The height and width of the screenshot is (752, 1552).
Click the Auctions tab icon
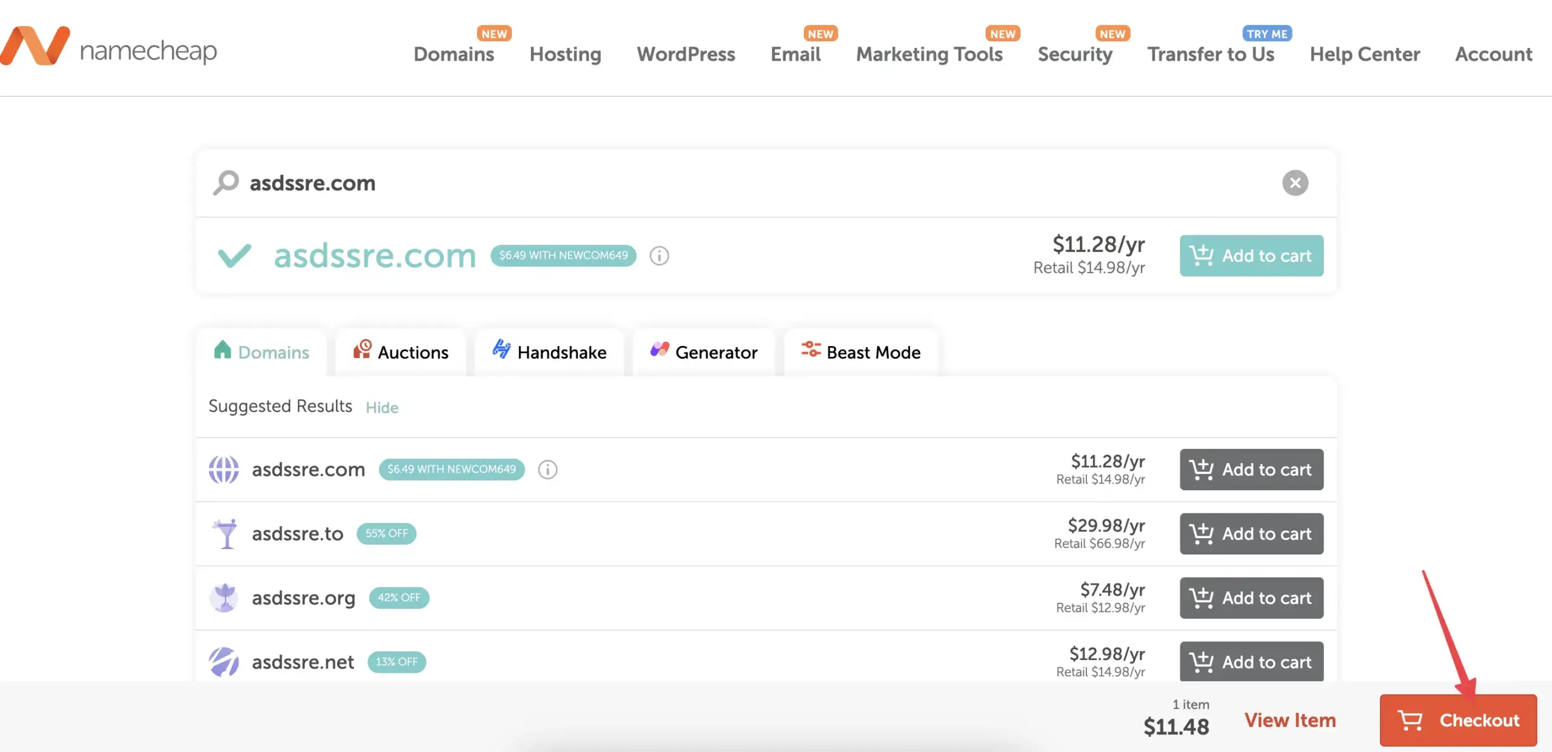click(362, 349)
